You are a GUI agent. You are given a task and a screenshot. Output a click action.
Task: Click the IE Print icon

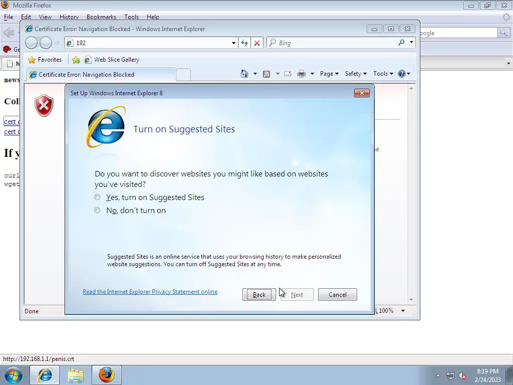tap(301, 74)
